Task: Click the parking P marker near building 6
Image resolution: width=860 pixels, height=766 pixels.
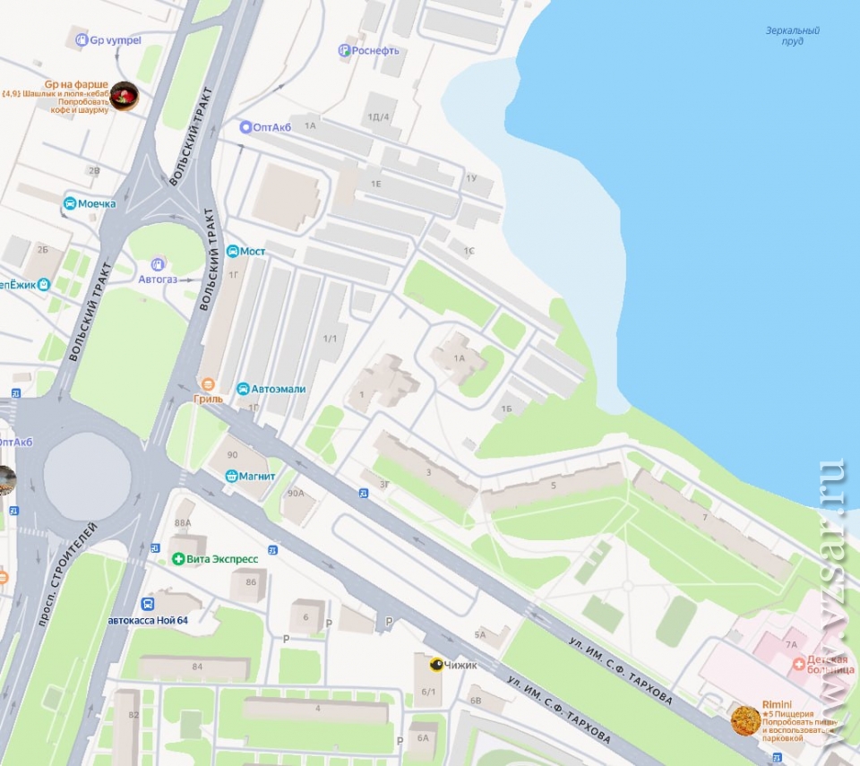Action: [x=329, y=624]
